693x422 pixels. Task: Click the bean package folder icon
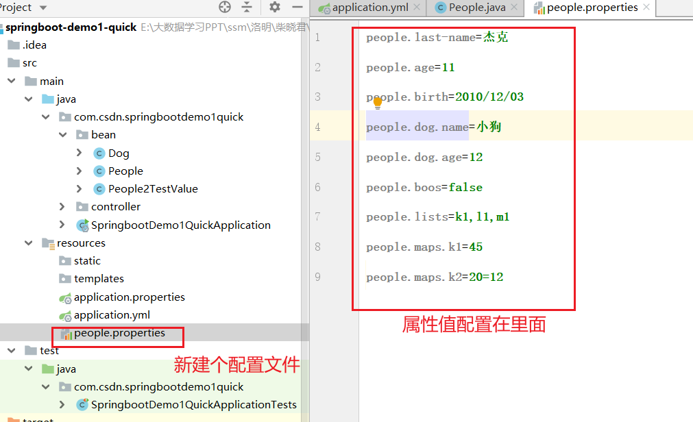coord(82,135)
